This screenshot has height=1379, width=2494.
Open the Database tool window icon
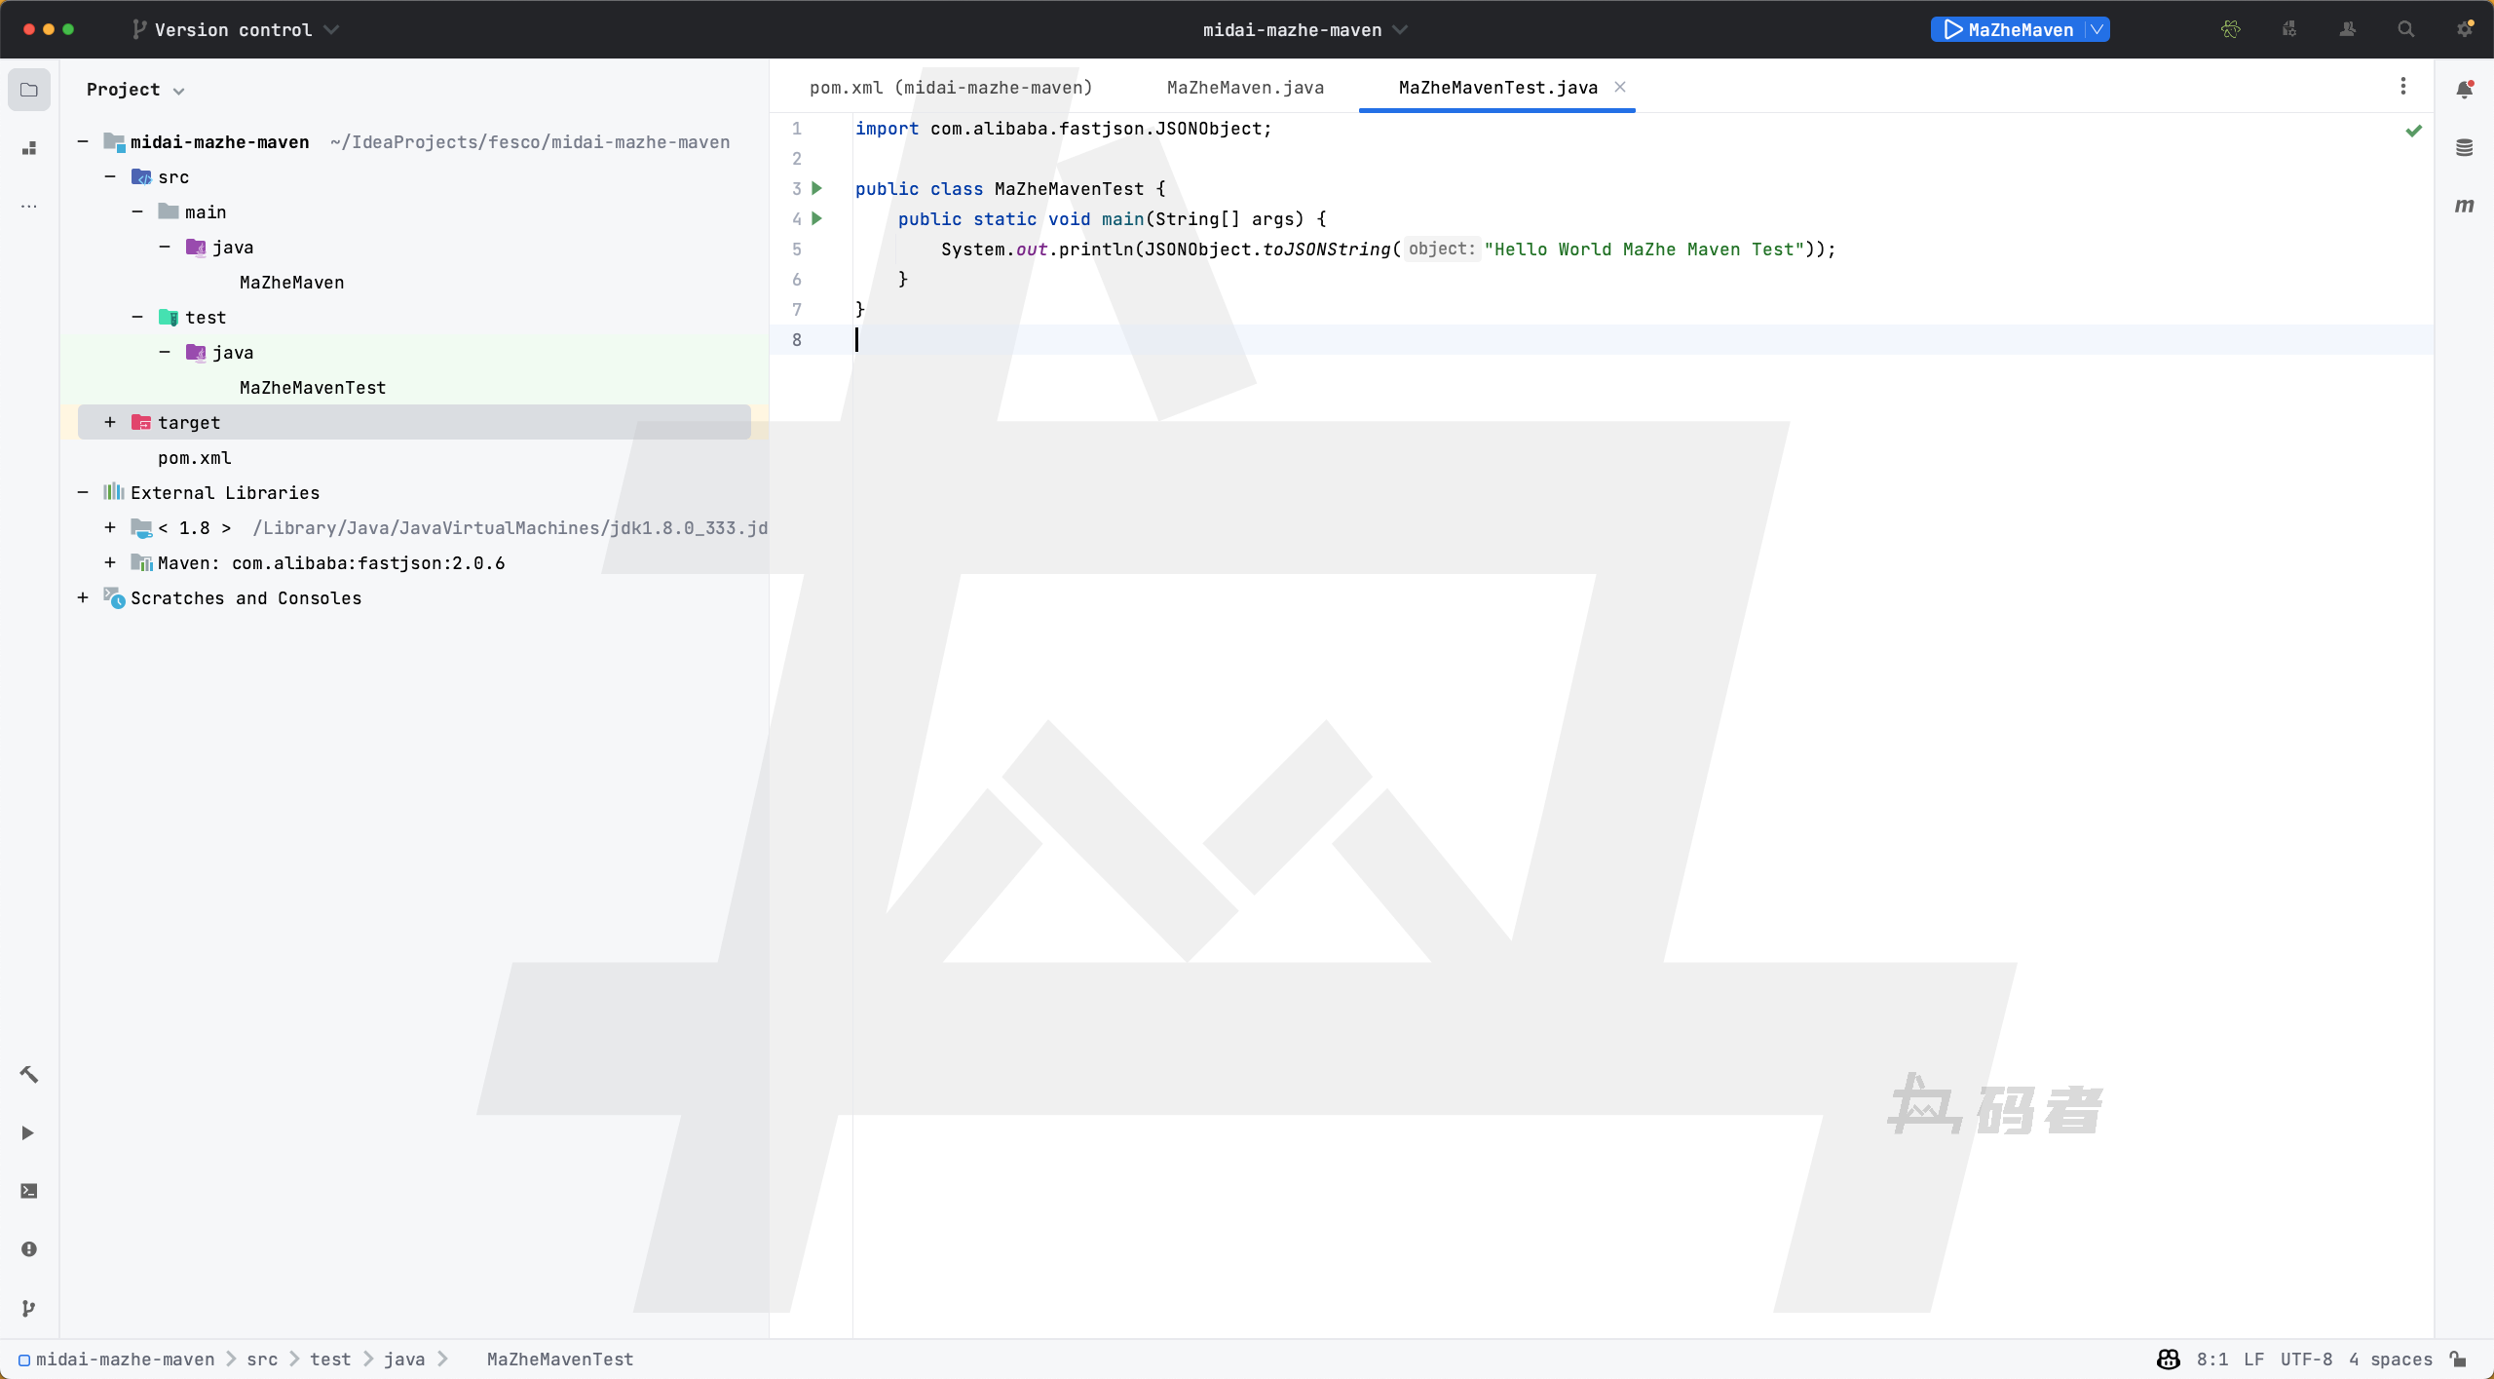[x=2464, y=148]
